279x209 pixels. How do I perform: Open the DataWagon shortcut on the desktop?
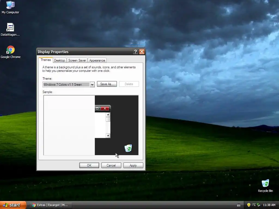pos(10,29)
